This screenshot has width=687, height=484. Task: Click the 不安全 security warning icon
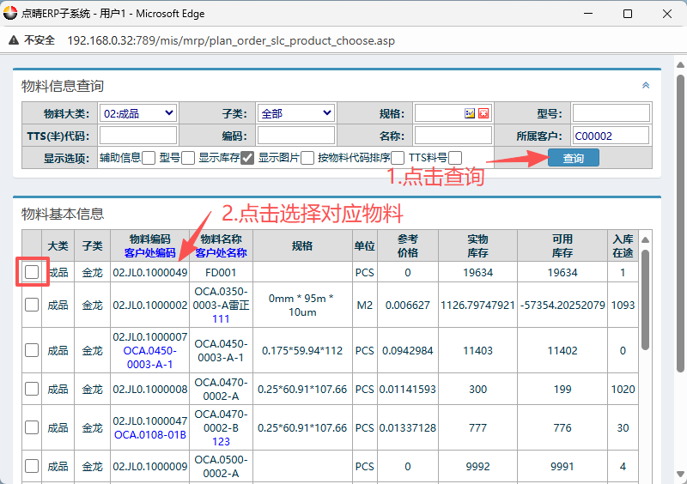click(15, 40)
